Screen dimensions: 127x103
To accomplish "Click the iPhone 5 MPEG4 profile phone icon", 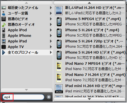I will (x=59, y=22).
